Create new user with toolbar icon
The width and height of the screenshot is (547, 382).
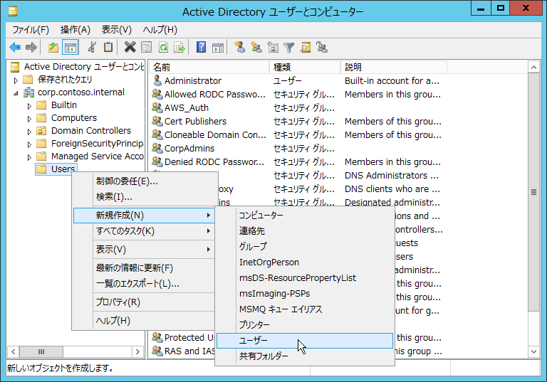(x=239, y=47)
